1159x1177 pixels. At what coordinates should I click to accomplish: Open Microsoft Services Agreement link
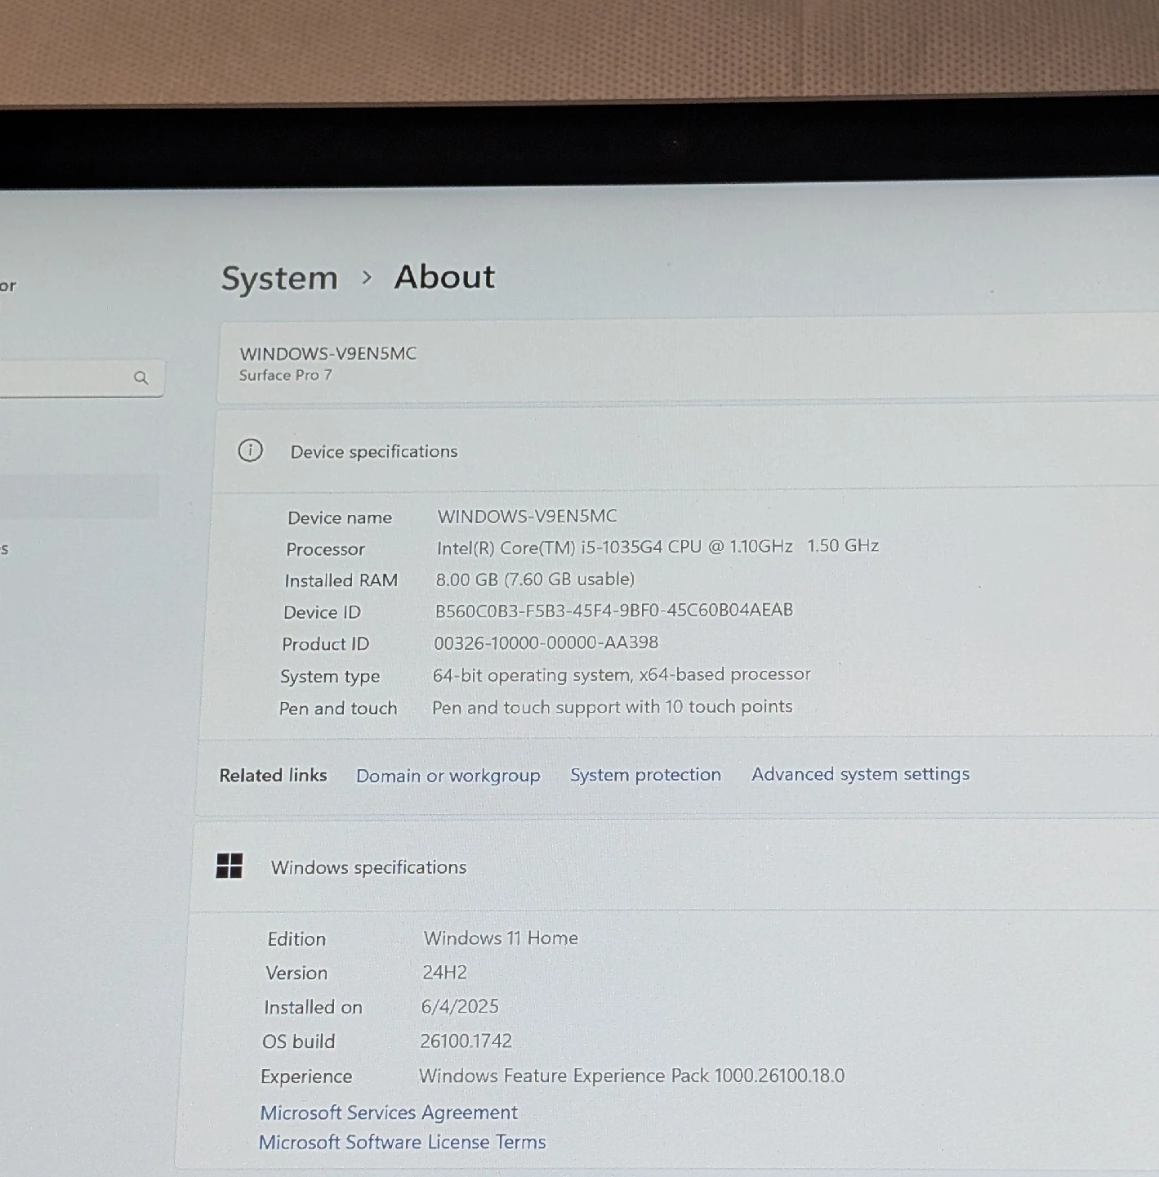click(x=389, y=1112)
